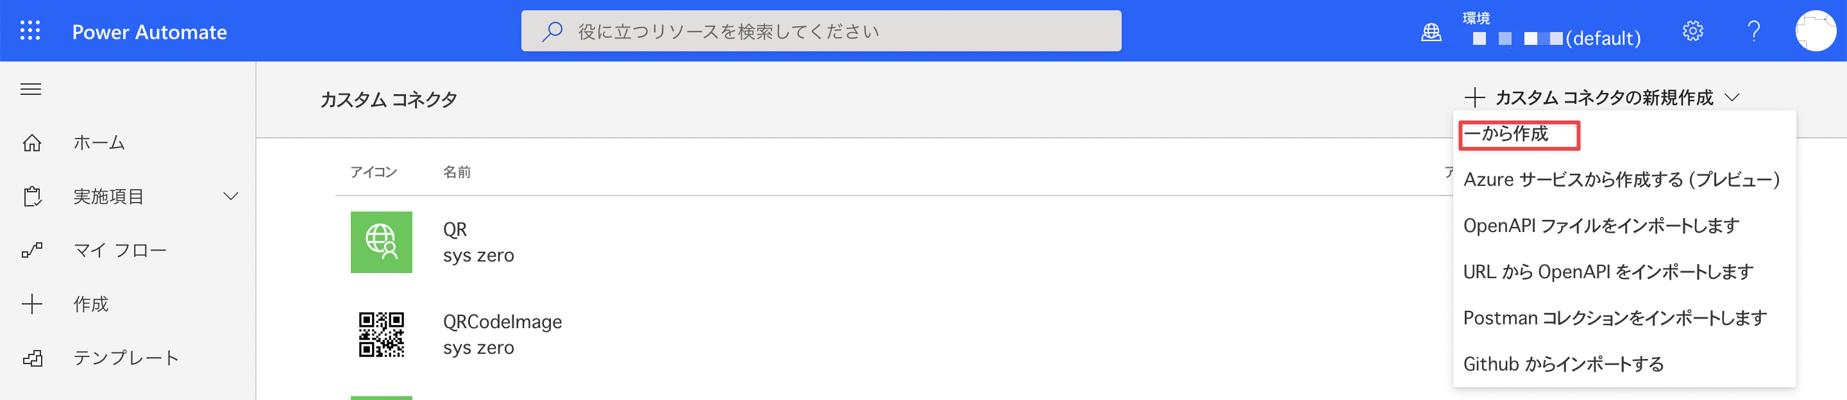Click the Home house icon

point(31,143)
